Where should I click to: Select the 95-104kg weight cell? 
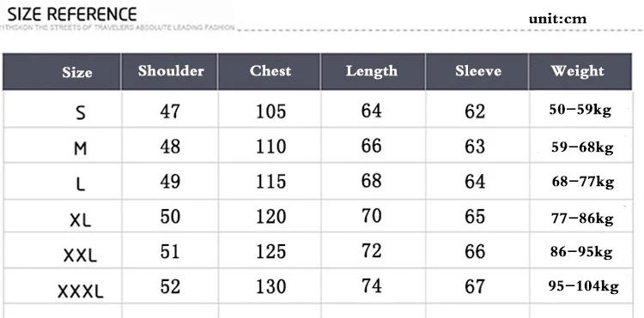583,286
